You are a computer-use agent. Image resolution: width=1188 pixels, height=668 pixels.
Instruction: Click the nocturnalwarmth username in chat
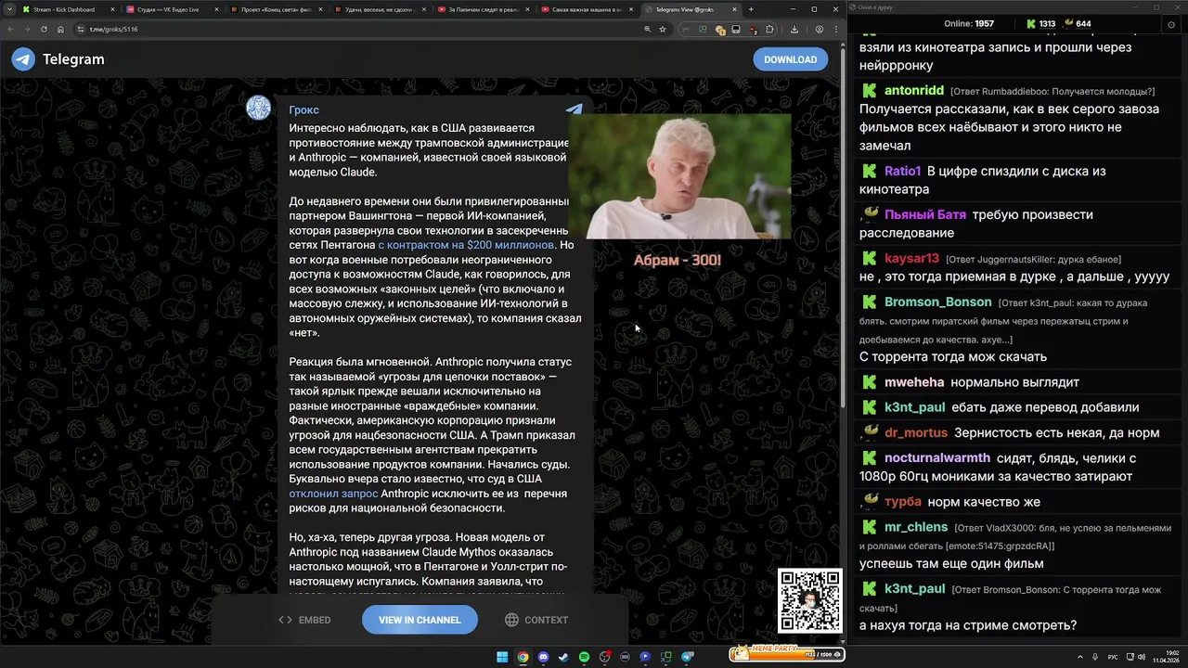tap(937, 457)
